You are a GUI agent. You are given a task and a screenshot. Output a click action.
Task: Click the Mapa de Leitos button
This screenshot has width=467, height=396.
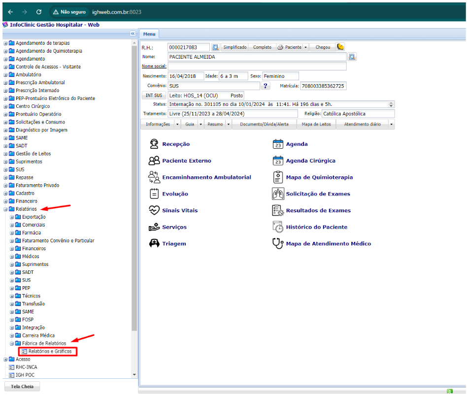[x=316, y=124]
